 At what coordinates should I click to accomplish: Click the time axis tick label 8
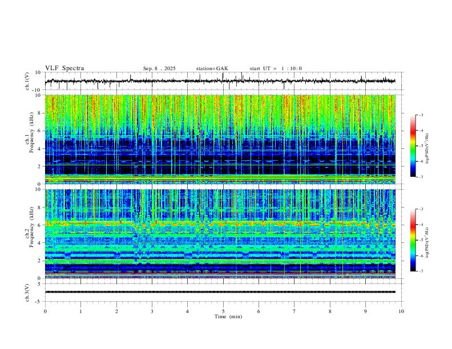[330, 311]
